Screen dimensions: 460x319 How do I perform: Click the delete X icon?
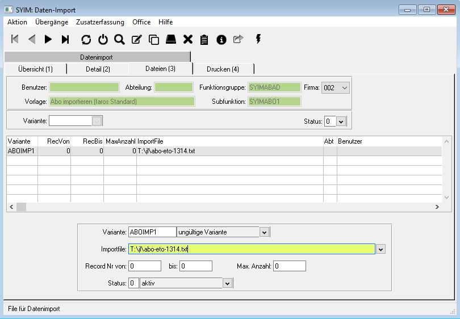pos(187,39)
